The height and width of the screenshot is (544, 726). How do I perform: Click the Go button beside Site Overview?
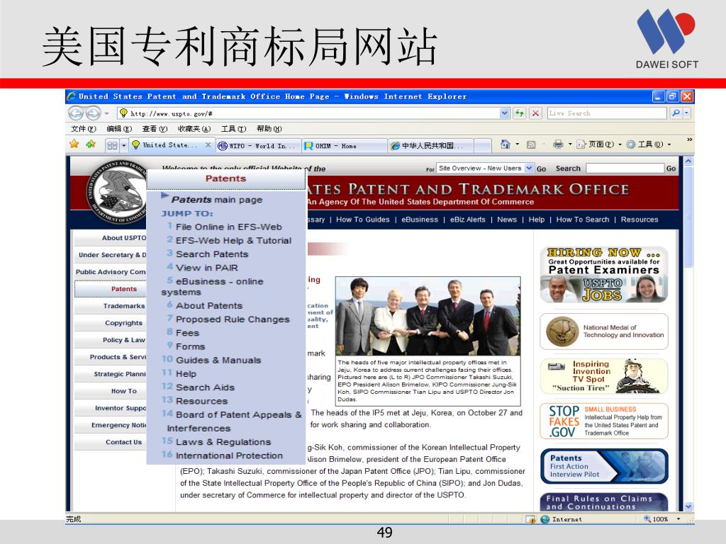(541, 169)
